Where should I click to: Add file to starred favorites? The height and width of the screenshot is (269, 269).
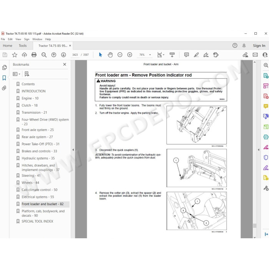pos(15,55)
